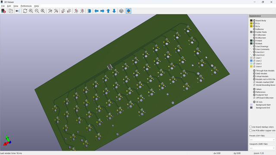Click the Flip board view icon

tap(89, 11)
